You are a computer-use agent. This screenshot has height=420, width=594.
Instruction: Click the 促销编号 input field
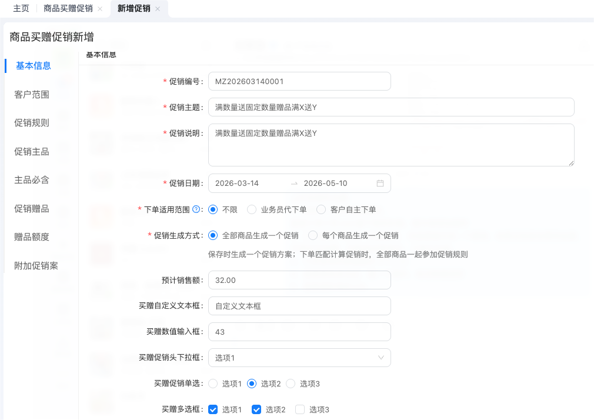point(299,82)
